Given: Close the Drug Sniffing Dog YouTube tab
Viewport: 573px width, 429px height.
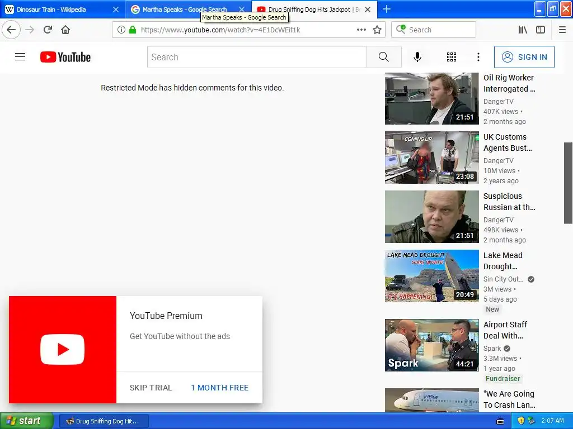Looking at the screenshot, I should 368,9.
